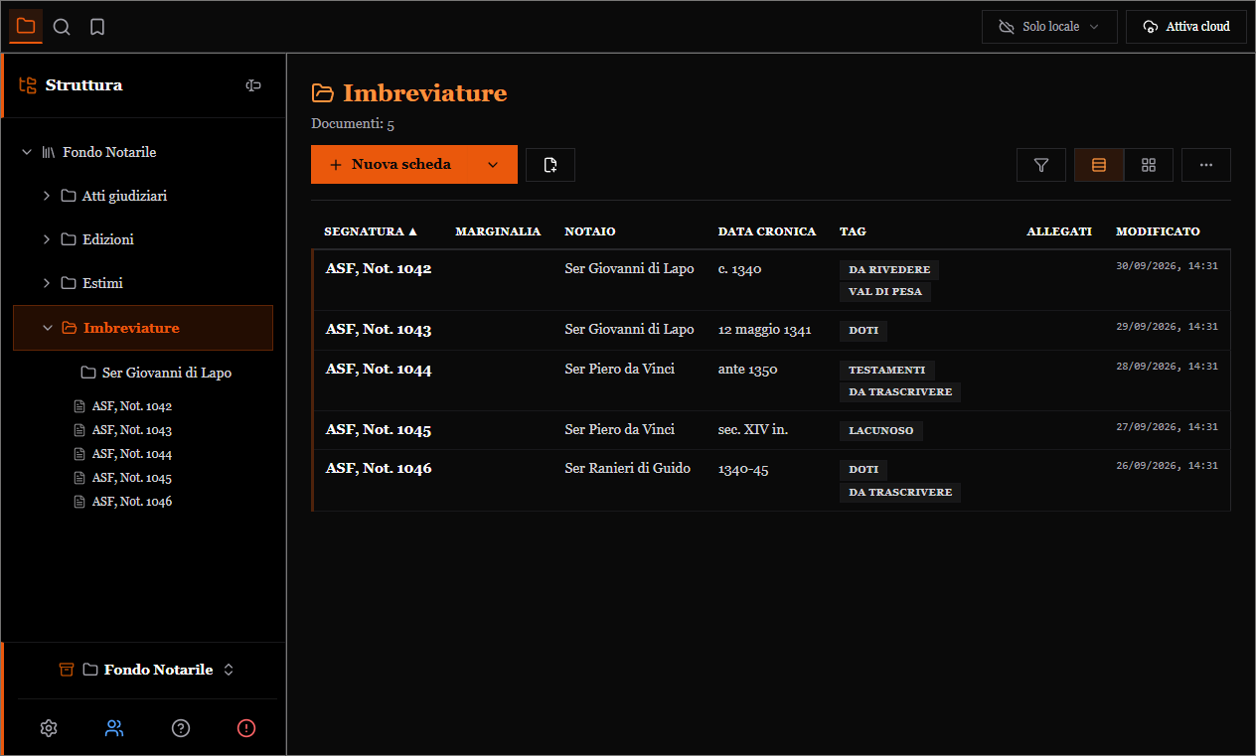Viewport: 1256px width, 756px height.
Task: Sort by Data cronica column header
Action: point(767,231)
